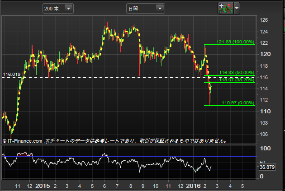Select the 110.97 (0.00%) Fibonacci label

(x=238, y=102)
